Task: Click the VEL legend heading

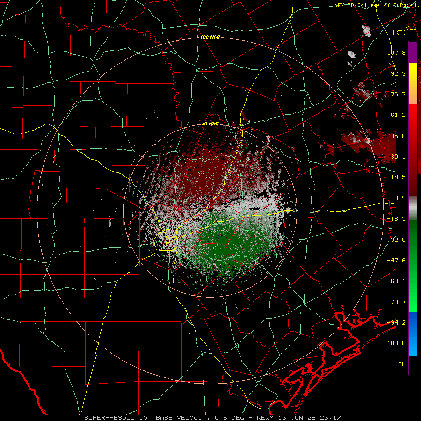Action: (x=411, y=28)
